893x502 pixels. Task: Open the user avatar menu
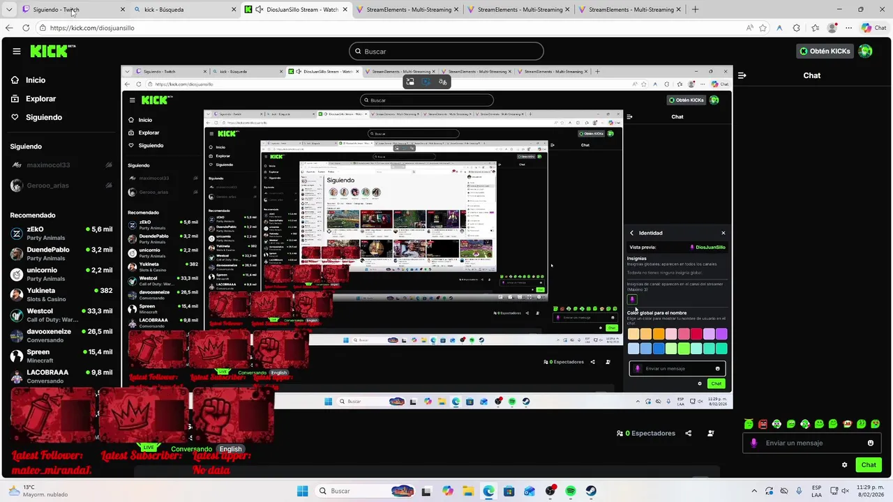[866, 51]
